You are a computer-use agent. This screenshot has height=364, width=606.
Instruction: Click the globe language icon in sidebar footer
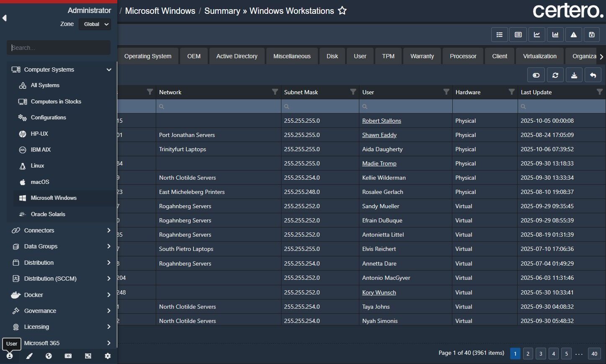pos(49,356)
